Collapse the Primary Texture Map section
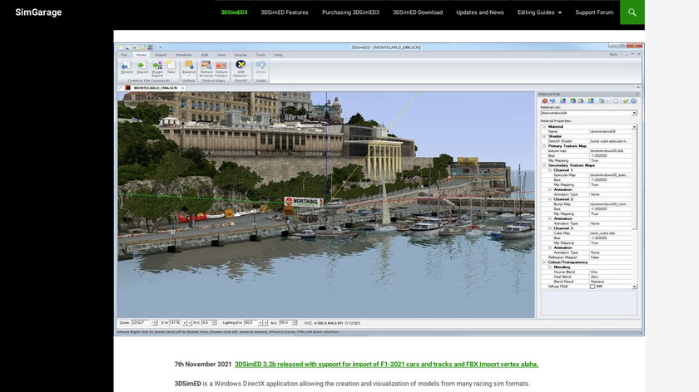This screenshot has height=392, width=699. (544, 146)
